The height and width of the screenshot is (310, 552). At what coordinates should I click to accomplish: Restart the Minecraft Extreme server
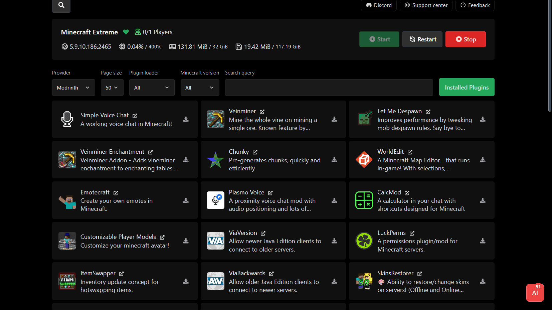click(422, 39)
